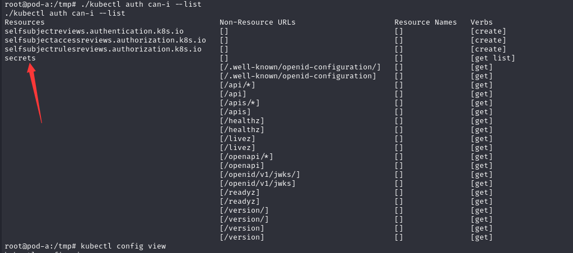
Task: Click selfsubjectaccessreviews.authorization.k8s.io text
Action: pos(105,40)
